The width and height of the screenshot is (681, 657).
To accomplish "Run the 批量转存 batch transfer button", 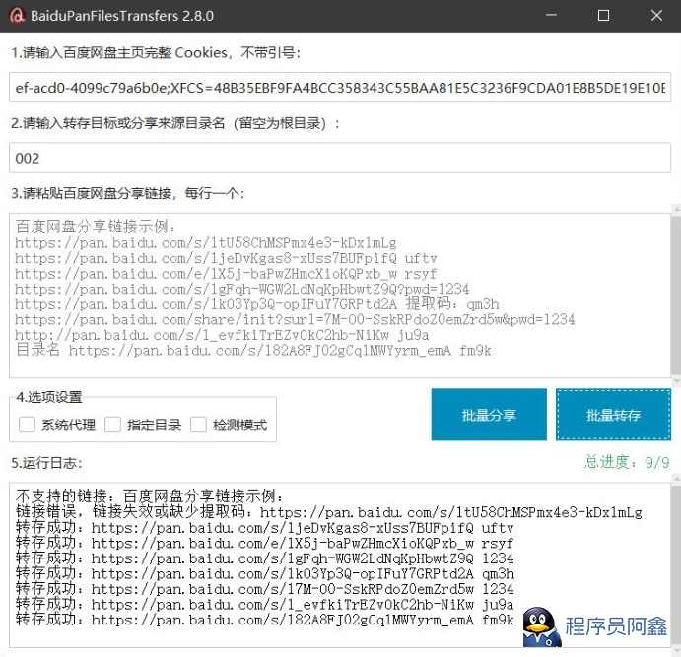I will tap(613, 415).
